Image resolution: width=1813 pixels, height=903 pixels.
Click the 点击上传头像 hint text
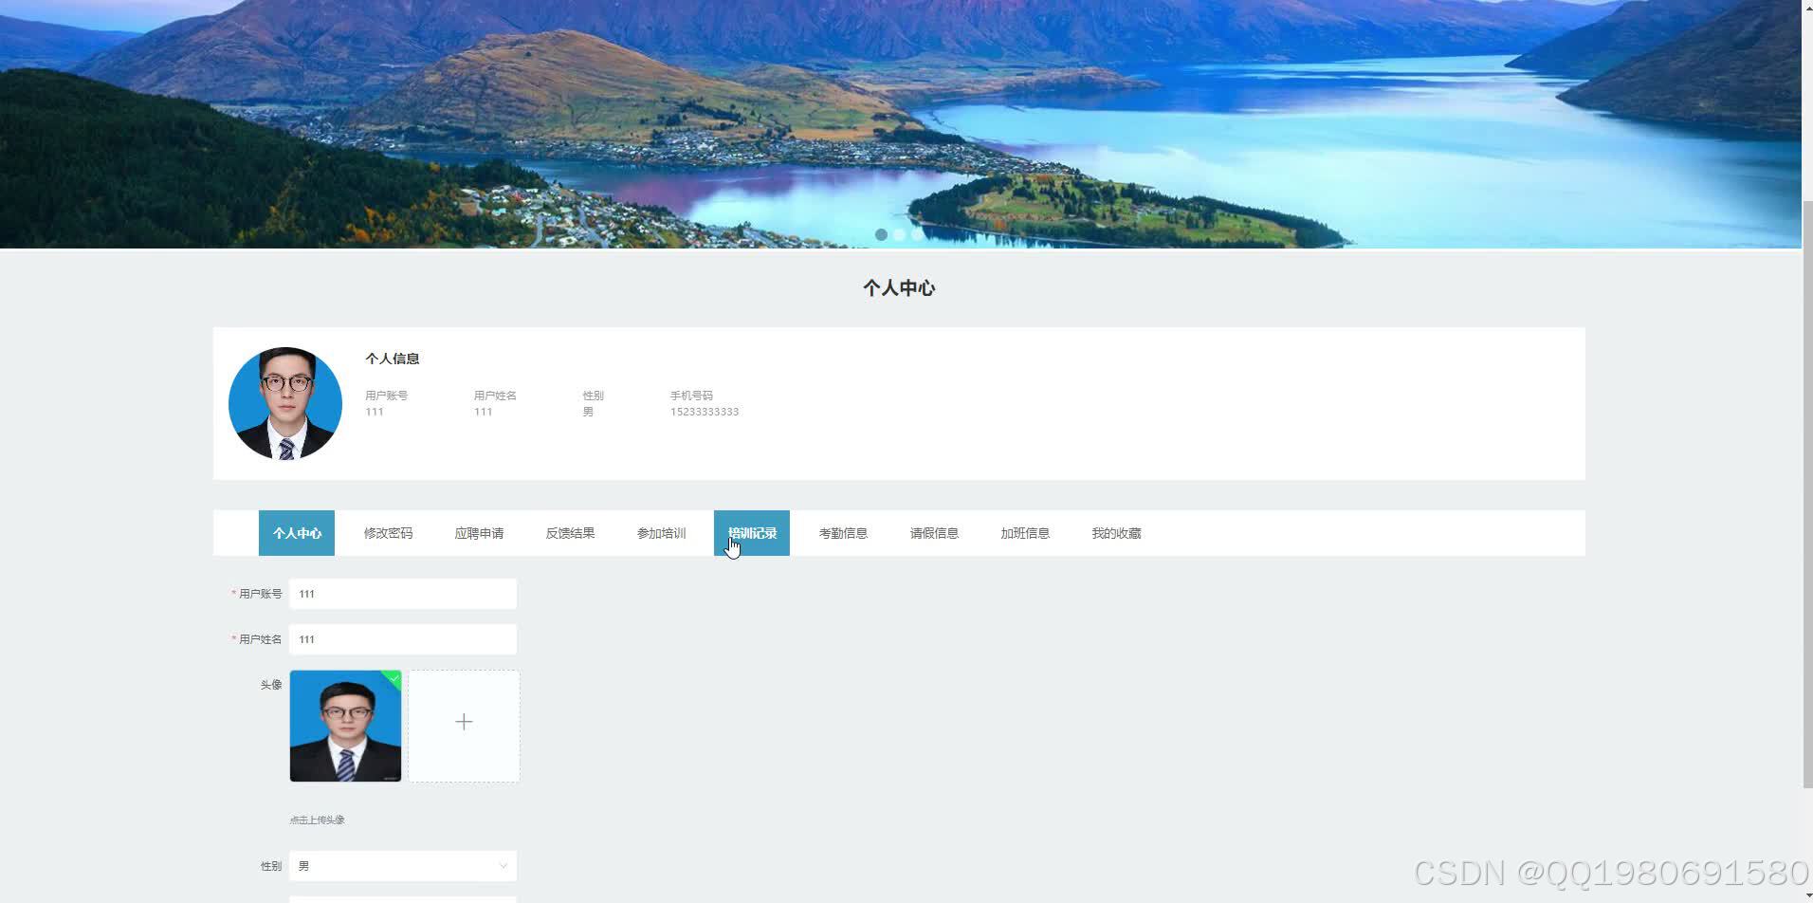tap(317, 820)
